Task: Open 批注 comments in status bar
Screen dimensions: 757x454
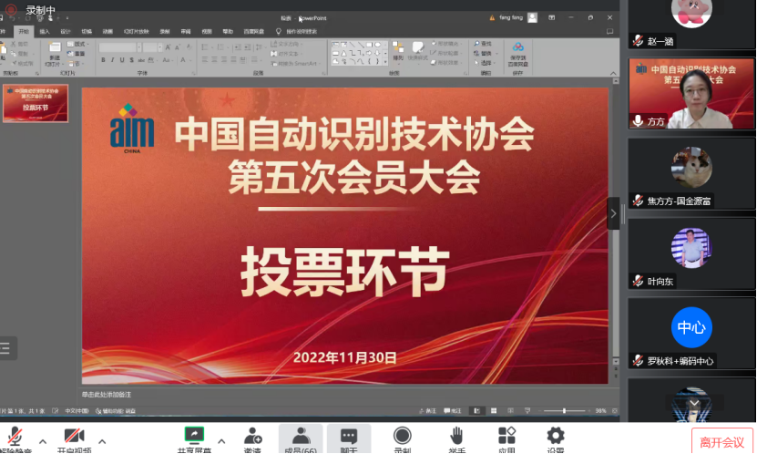Action: pyautogui.click(x=453, y=410)
